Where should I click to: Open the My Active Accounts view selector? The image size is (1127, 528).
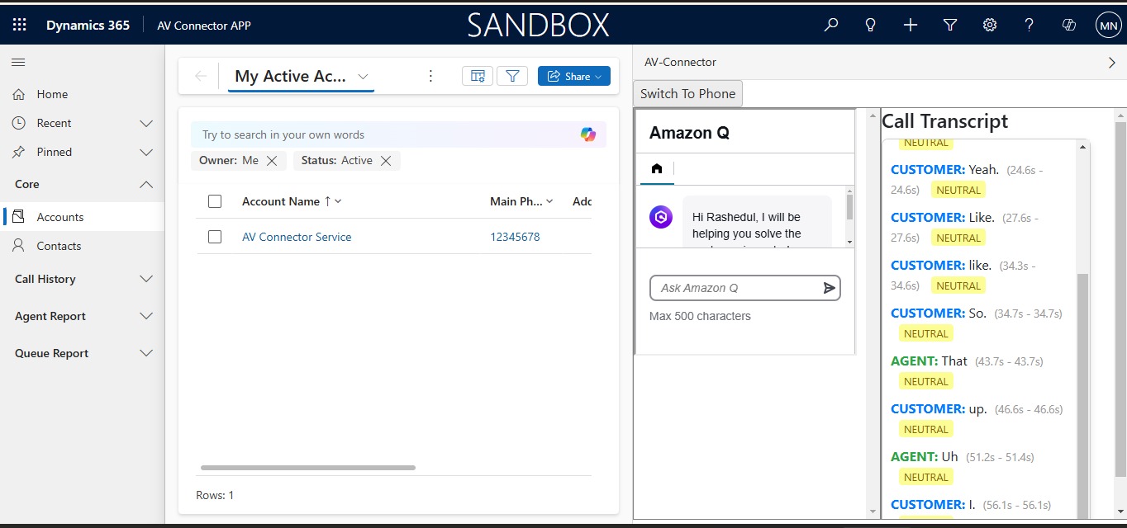tap(301, 76)
